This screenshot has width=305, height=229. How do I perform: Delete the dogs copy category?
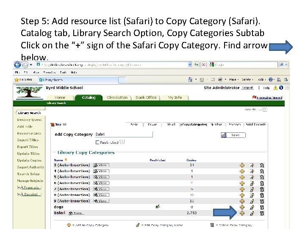(x=262, y=207)
